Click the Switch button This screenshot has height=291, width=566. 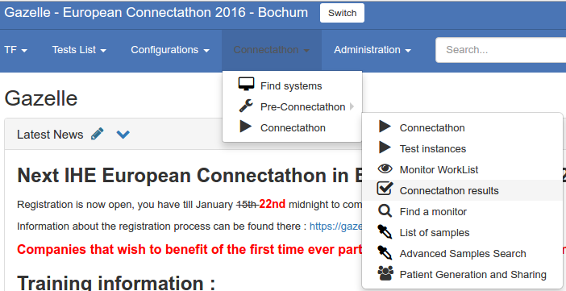[x=342, y=13]
